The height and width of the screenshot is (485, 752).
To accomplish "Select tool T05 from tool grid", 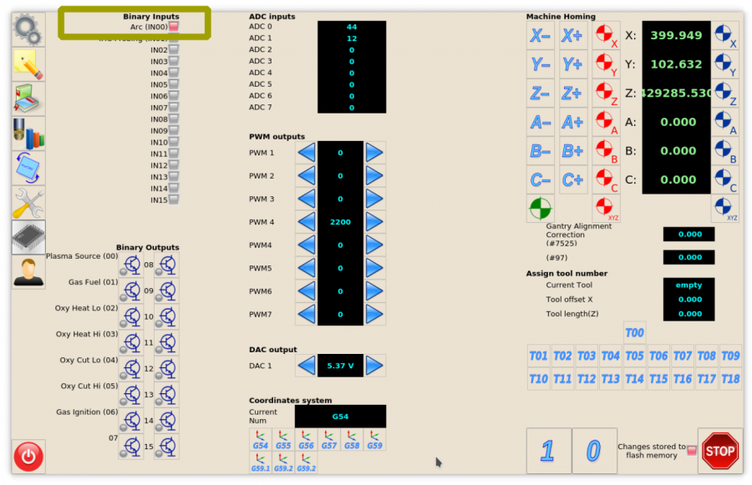I will tap(634, 356).
